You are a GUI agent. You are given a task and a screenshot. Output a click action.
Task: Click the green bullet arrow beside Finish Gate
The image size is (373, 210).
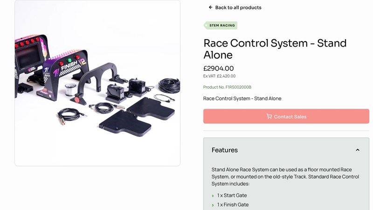(x=213, y=205)
